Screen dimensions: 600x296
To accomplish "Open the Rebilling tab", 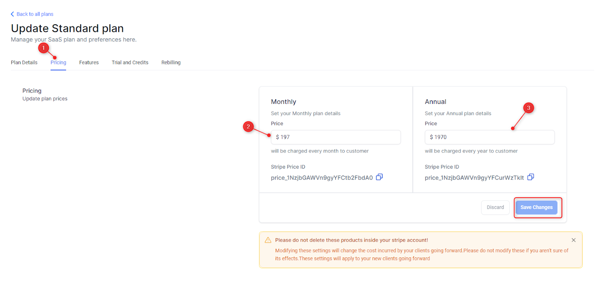I will (171, 63).
